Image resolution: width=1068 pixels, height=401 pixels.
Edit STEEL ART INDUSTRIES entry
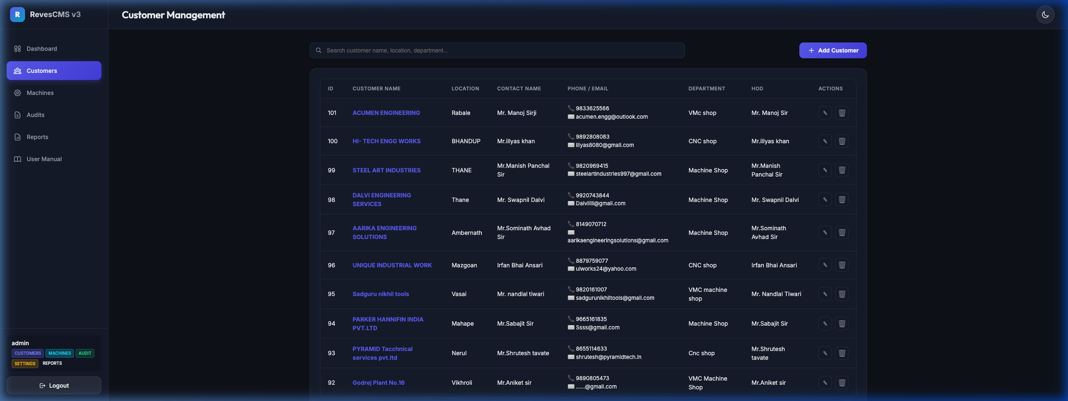click(x=825, y=170)
